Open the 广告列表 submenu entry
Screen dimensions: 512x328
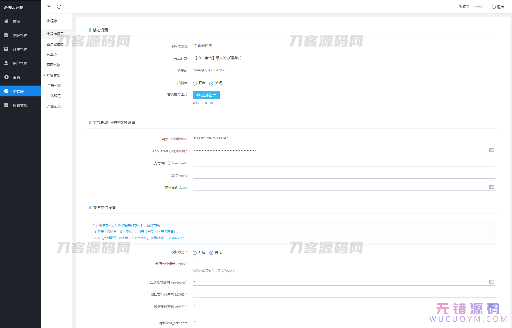point(54,85)
